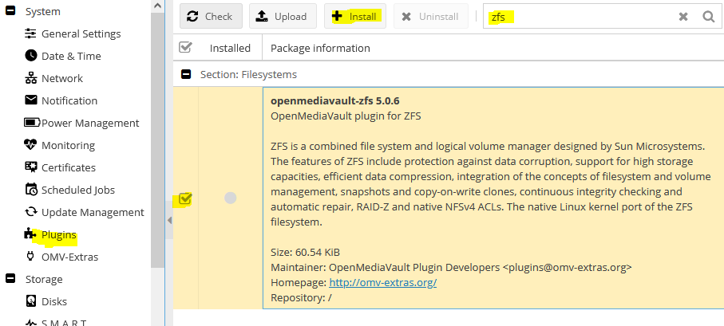Screen dimensions: 724x326
Task: Sort by the Installed column header
Action: click(x=230, y=48)
